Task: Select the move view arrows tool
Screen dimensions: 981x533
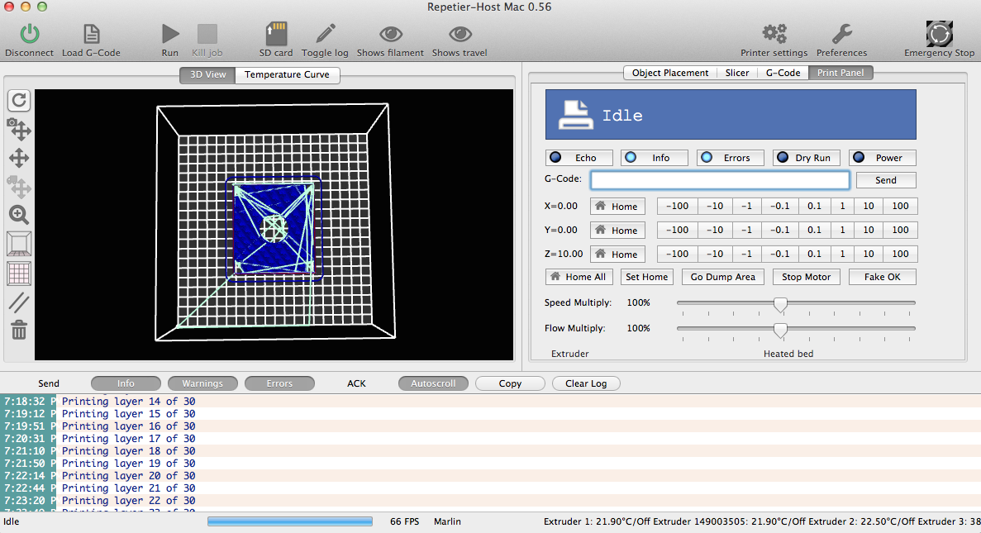Action: (19, 158)
